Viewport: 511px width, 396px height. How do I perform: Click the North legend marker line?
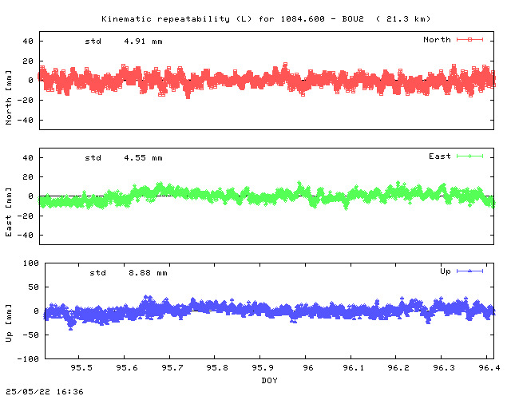tap(469, 40)
